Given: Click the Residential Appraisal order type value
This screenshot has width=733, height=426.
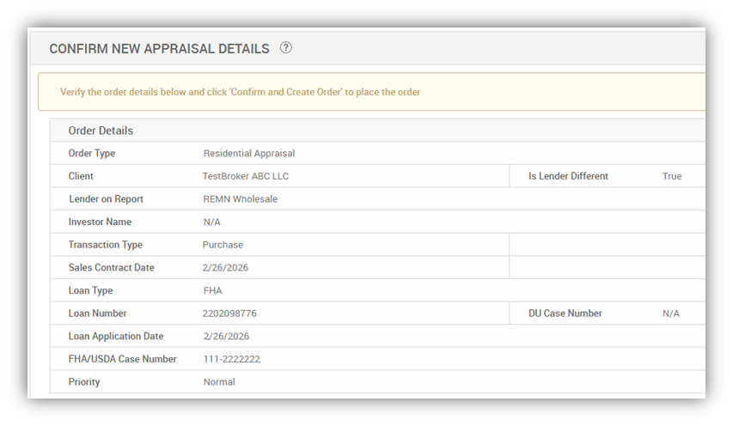Looking at the screenshot, I should click(248, 154).
